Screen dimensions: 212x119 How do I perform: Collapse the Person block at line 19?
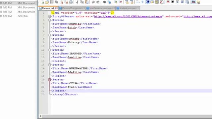pyautogui.click(x=49, y=80)
